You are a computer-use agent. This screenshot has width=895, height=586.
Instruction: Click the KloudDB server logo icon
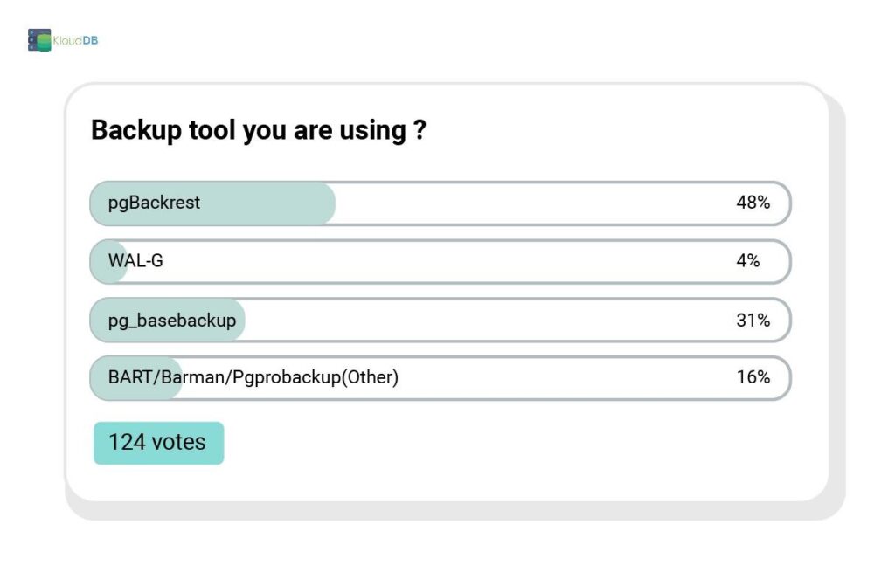coord(39,40)
